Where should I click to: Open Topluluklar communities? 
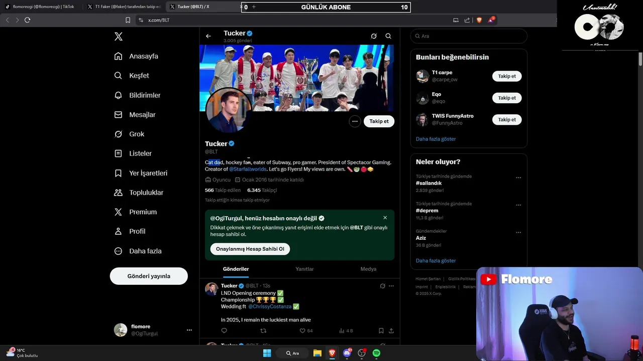pos(139,193)
